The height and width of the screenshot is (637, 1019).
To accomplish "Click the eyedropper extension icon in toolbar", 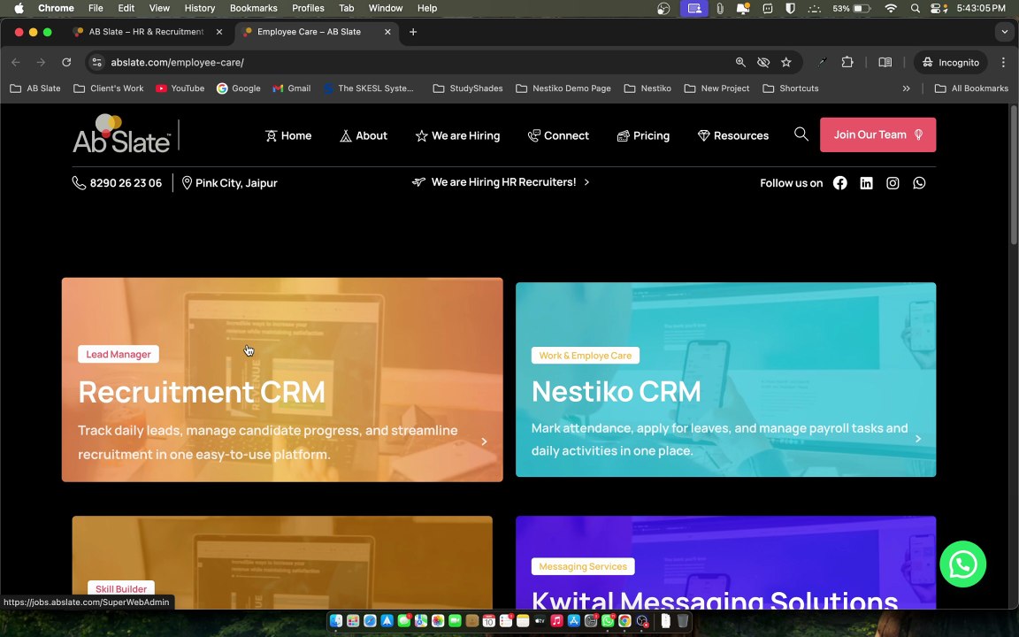I will [822, 63].
